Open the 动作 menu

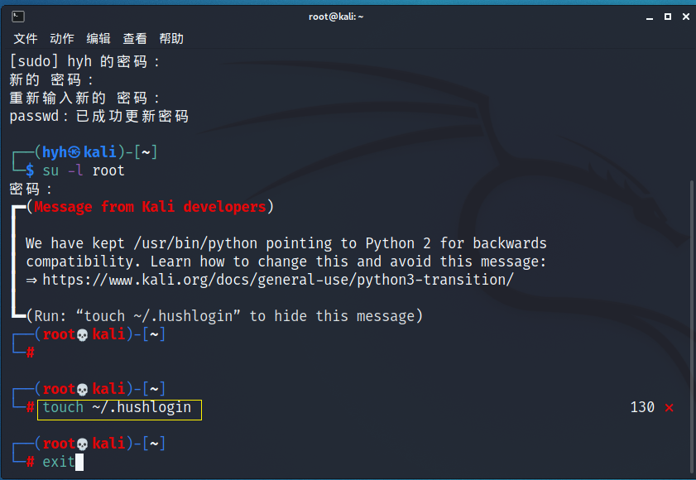coord(62,39)
